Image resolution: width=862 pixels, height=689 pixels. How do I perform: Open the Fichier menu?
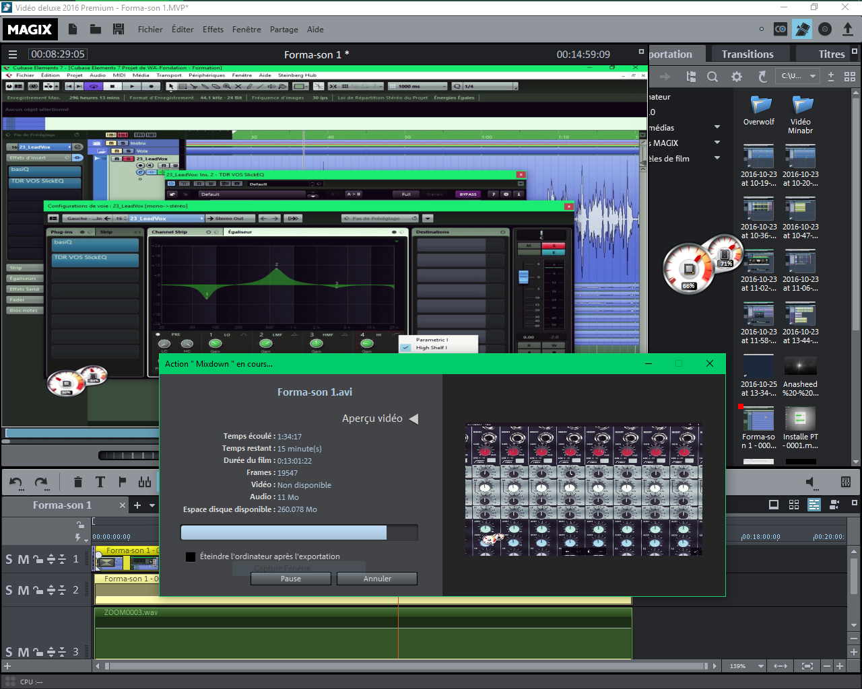pyautogui.click(x=150, y=30)
